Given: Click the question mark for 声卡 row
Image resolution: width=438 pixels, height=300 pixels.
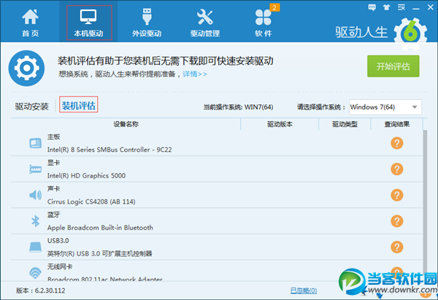Looking at the screenshot, I should (396, 195).
